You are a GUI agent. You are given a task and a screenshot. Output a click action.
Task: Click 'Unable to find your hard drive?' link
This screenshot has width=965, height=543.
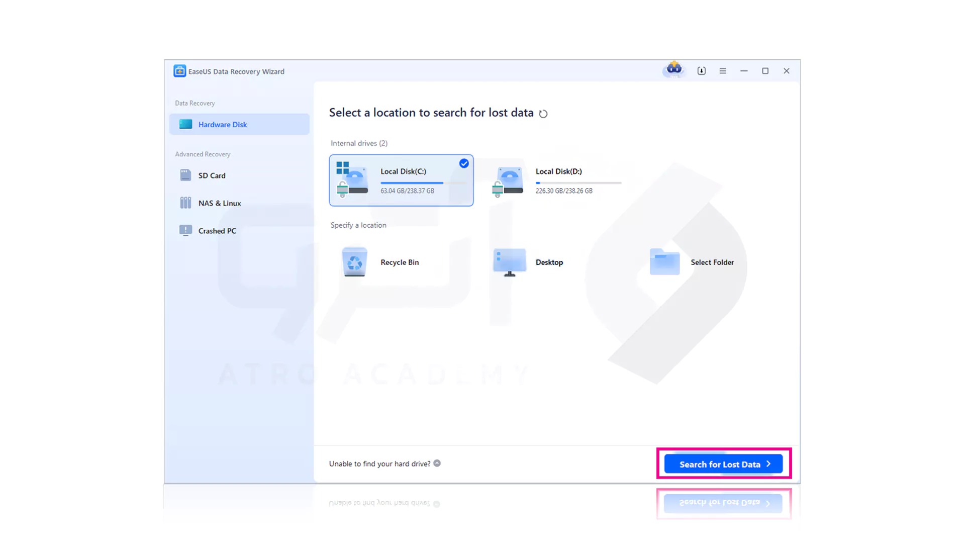[379, 464]
